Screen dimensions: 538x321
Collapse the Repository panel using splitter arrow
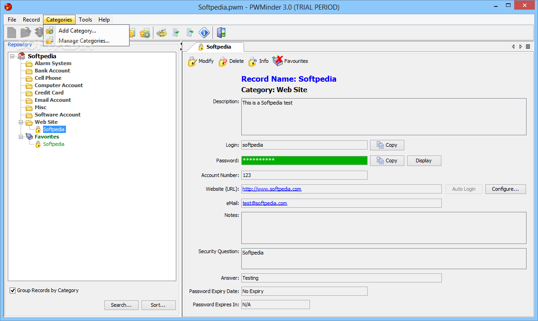coord(181,44)
